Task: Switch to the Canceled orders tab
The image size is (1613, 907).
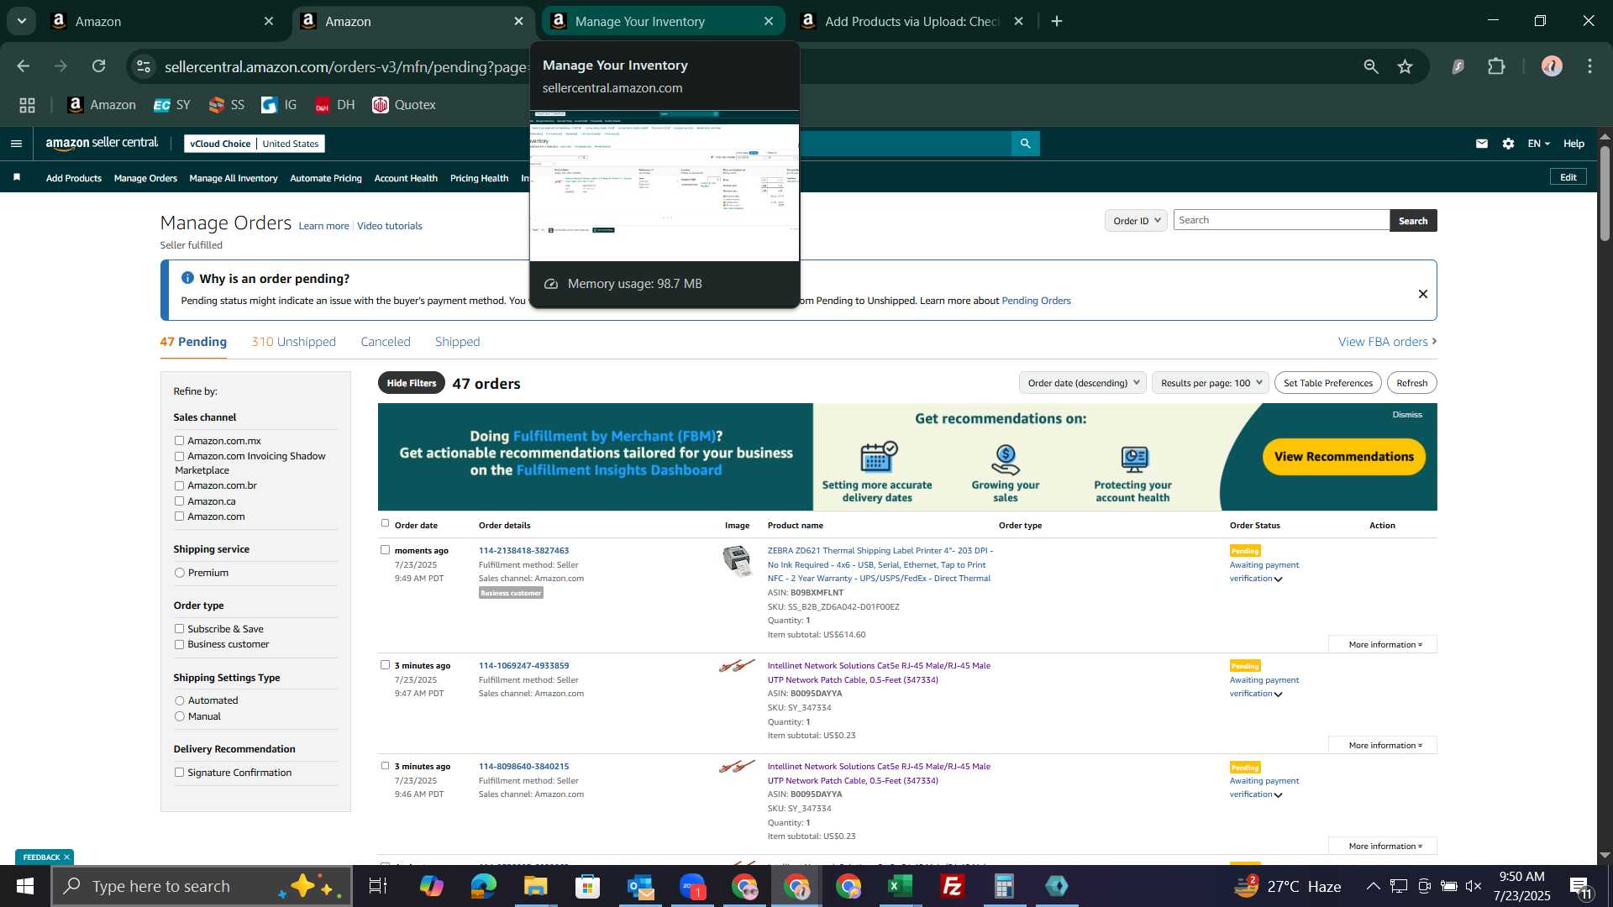Action: point(386,342)
